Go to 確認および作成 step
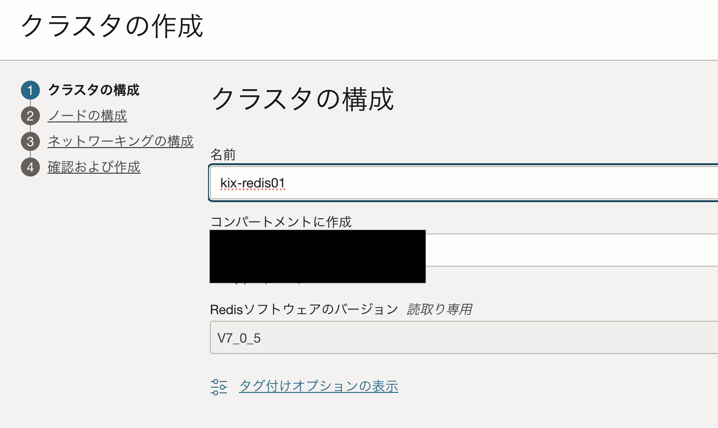The height and width of the screenshot is (428, 718). (x=94, y=167)
